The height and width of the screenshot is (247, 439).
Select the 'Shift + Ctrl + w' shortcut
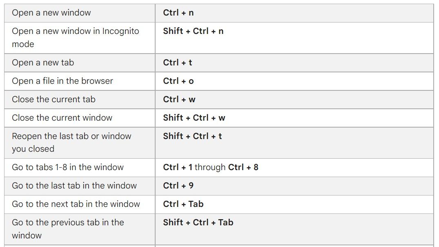click(x=194, y=118)
